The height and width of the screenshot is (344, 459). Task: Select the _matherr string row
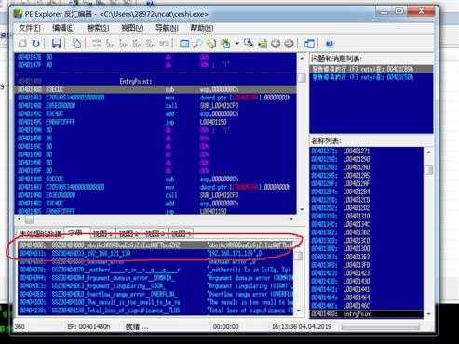click(155, 270)
